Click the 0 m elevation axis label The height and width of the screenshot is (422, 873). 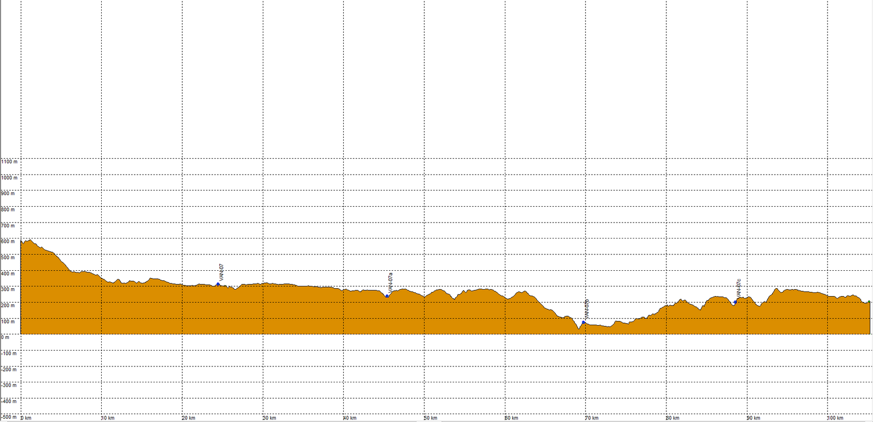5,337
